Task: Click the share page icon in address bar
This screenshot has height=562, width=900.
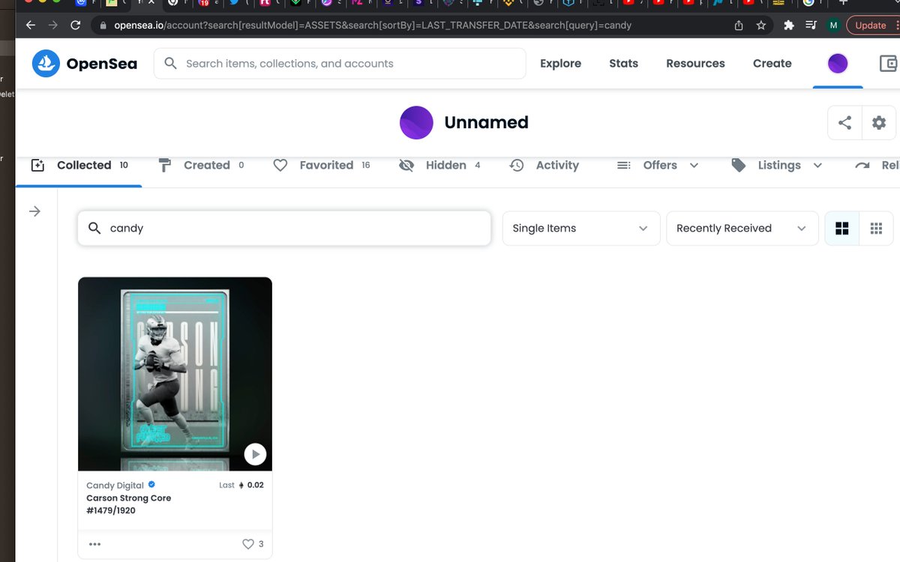Action: point(739,25)
